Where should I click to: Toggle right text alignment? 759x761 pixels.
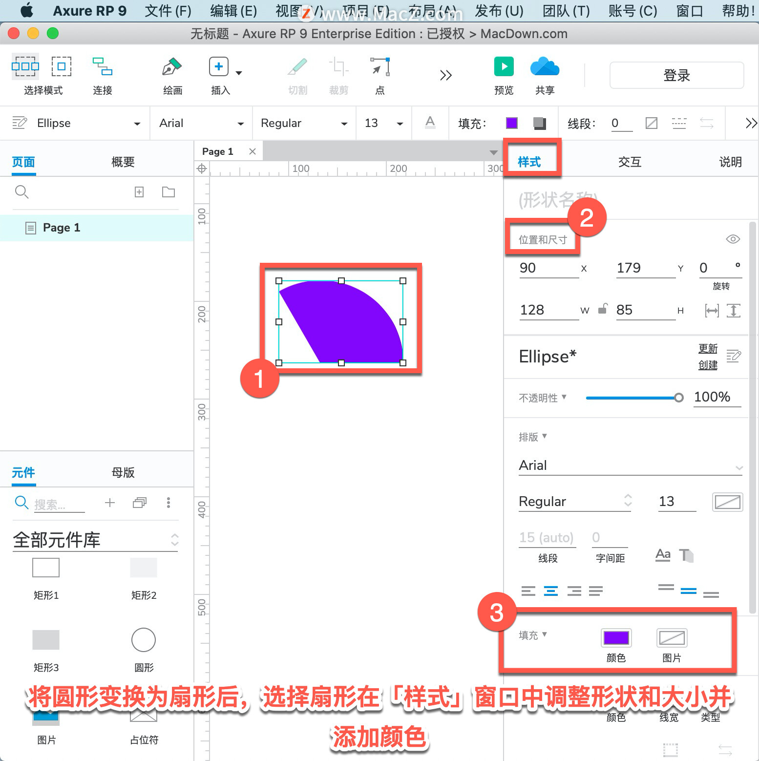574,591
